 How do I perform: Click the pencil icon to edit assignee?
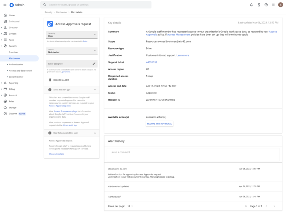(94, 64)
